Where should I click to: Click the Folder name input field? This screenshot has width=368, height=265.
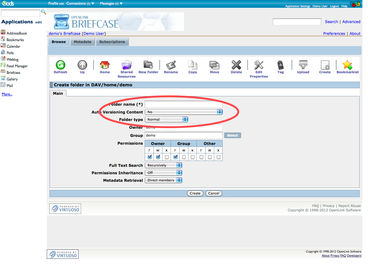183,104
